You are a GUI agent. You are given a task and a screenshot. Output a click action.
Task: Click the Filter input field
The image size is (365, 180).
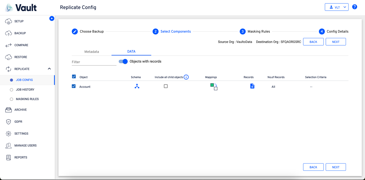pyautogui.click(x=94, y=62)
